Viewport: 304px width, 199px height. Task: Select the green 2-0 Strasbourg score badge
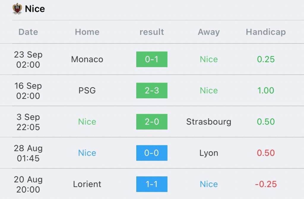click(152, 122)
